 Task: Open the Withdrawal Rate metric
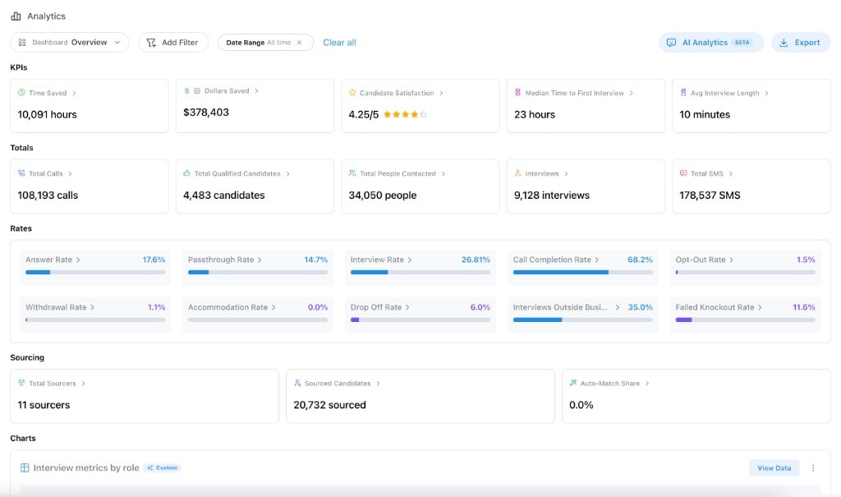[95, 315]
